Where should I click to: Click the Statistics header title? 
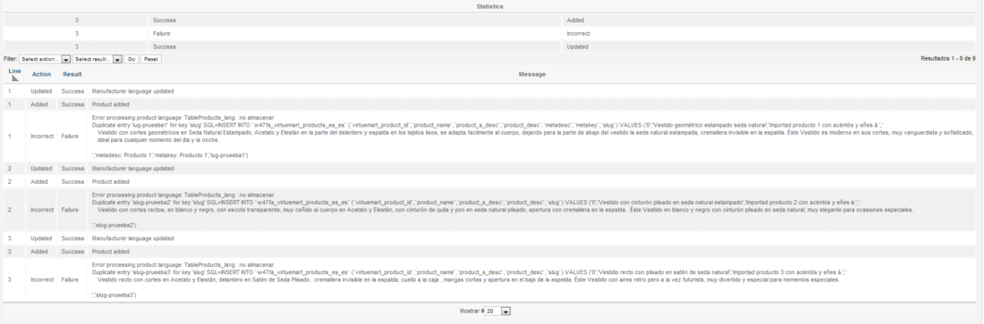[489, 6]
